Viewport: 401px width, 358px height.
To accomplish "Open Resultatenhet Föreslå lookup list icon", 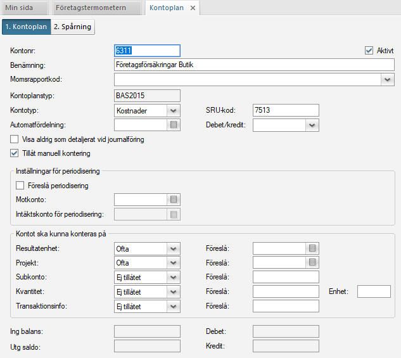I will 312,248.
